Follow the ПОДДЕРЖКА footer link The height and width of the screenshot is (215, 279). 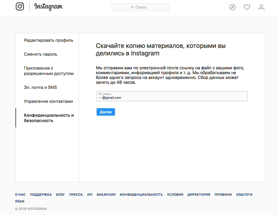click(41, 194)
